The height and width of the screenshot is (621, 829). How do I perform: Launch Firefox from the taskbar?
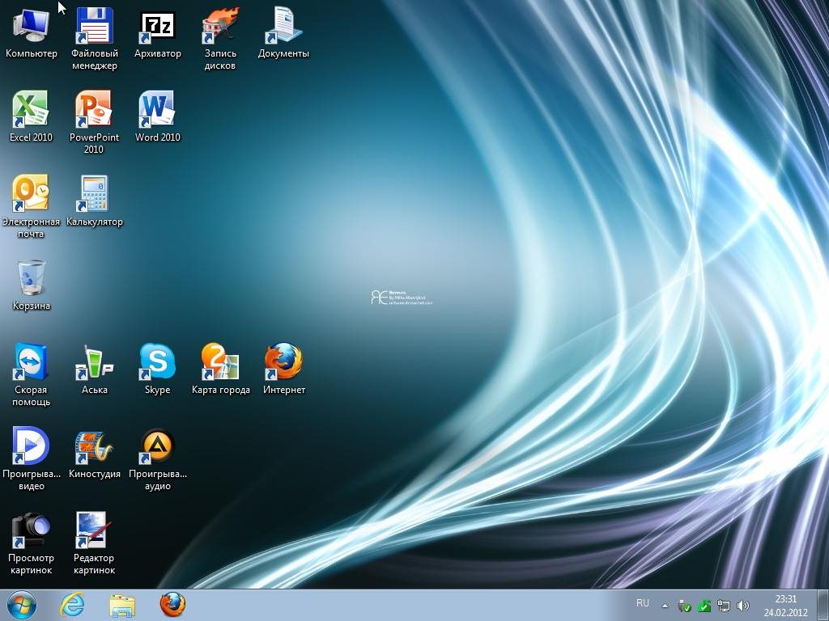[x=172, y=605]
